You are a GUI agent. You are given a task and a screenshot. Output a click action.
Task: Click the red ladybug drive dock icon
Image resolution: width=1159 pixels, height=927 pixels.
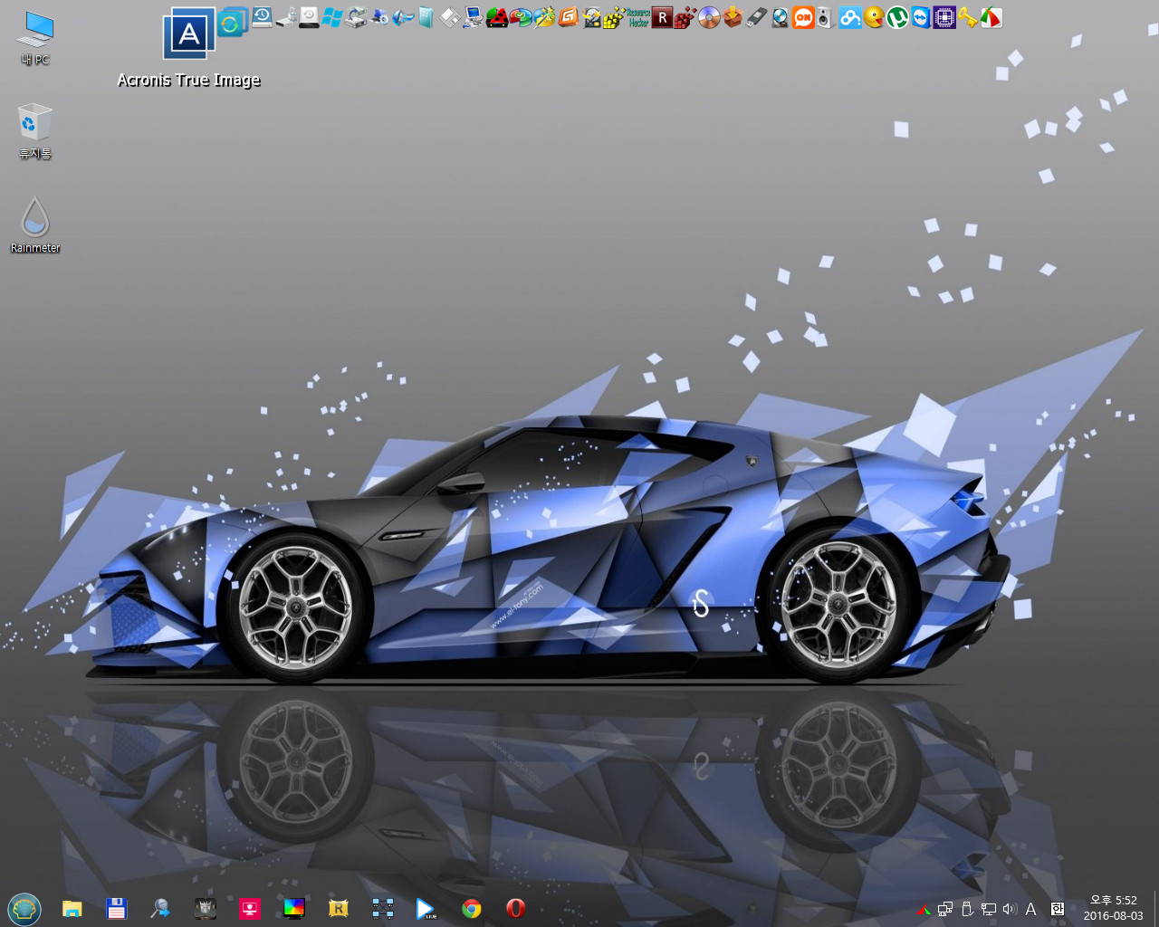click(x=497, y=17)
